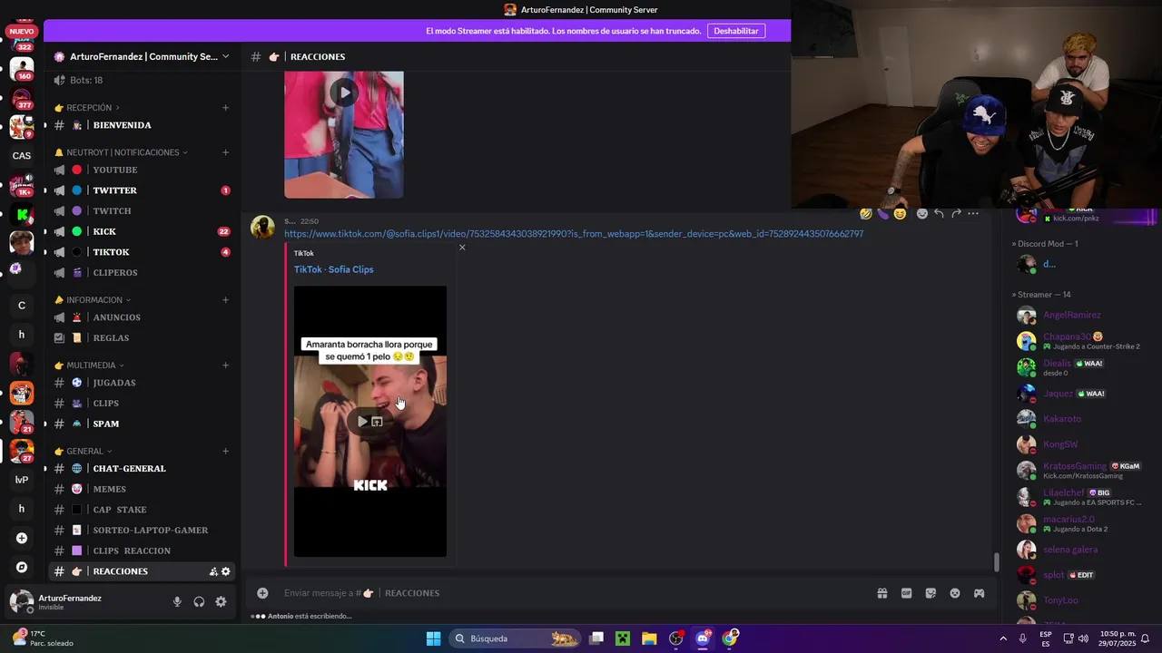The height and width of the screenshot is (653, 1162).
Task: Open the lvP server in sidebar
Action: click(x=22, y=480)
